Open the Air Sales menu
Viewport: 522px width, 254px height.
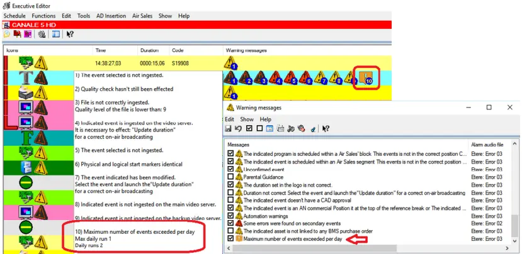pos(144,15)
